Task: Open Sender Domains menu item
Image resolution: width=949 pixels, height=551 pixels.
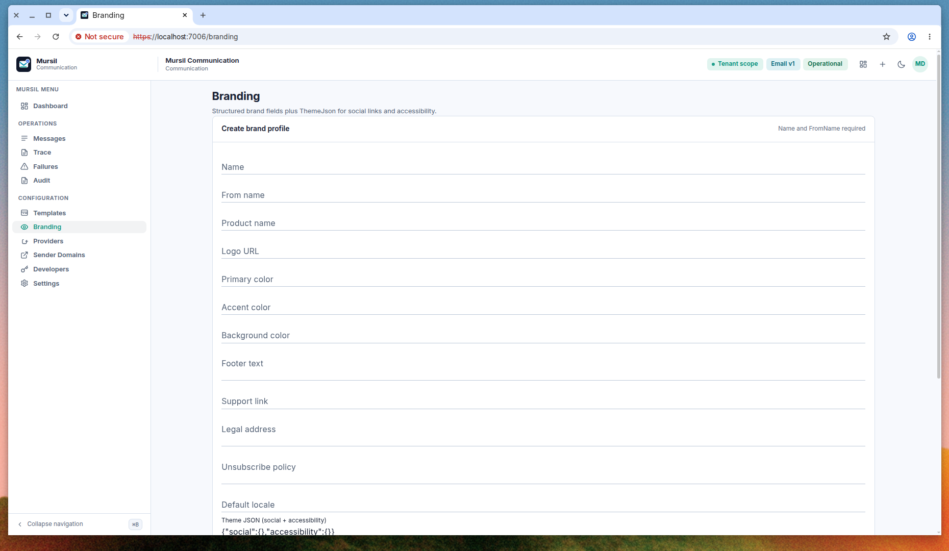Action: coord(79,255)
